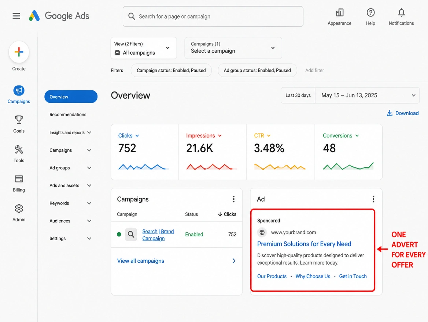Open the Help icon
The height and width of the screenshot is (322, 428).
click(370, 12)
